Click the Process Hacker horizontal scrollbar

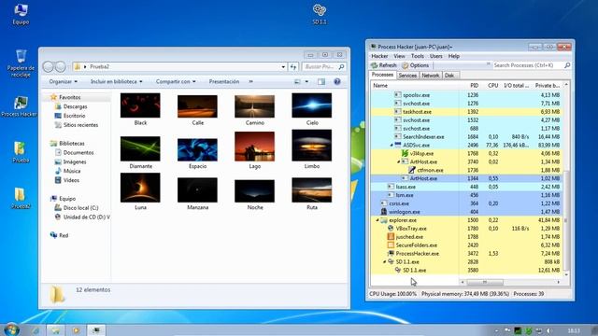510,282
